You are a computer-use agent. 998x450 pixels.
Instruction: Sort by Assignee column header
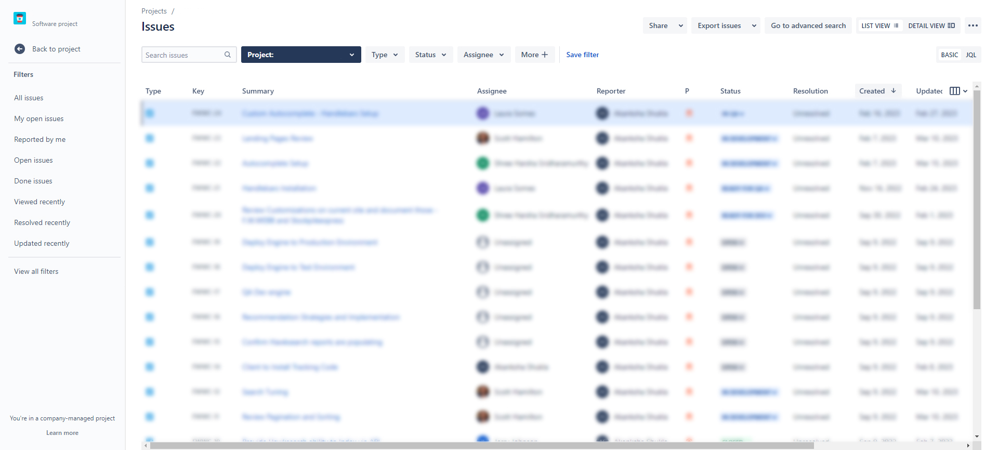(x=492, y=91)
